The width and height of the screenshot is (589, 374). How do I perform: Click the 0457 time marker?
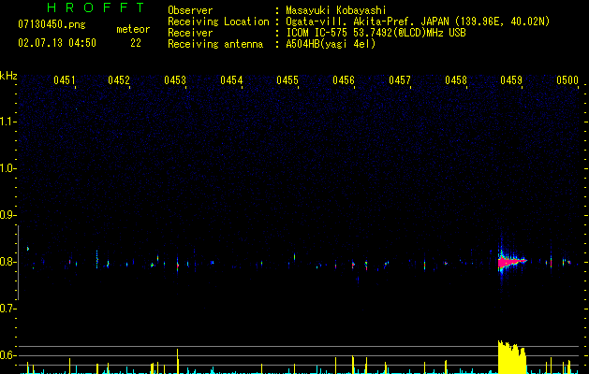[x=400, y=79]
